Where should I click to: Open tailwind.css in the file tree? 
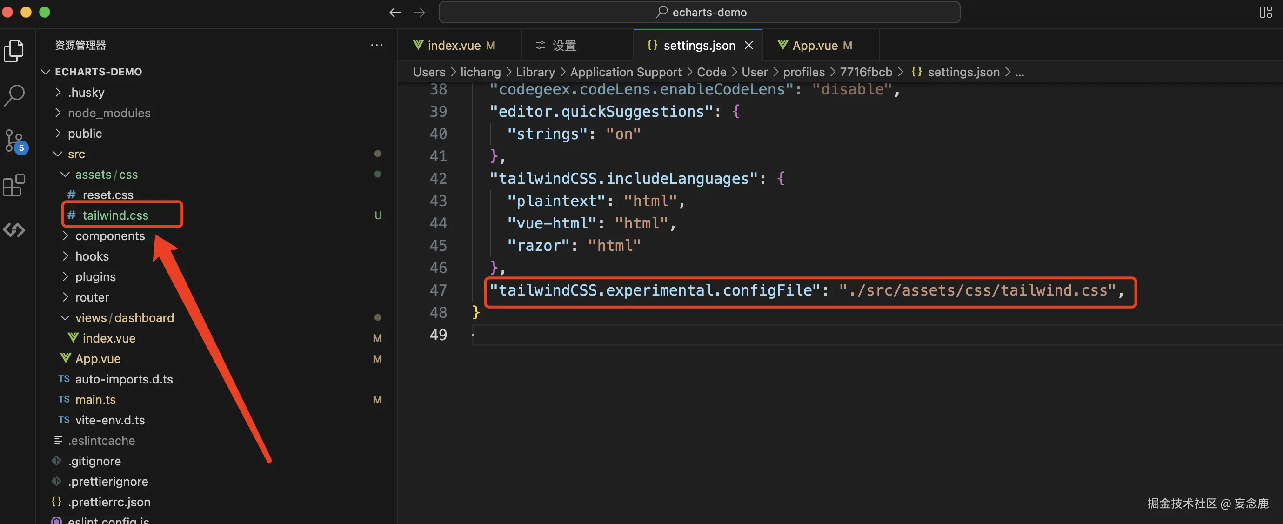coord(115,215)
